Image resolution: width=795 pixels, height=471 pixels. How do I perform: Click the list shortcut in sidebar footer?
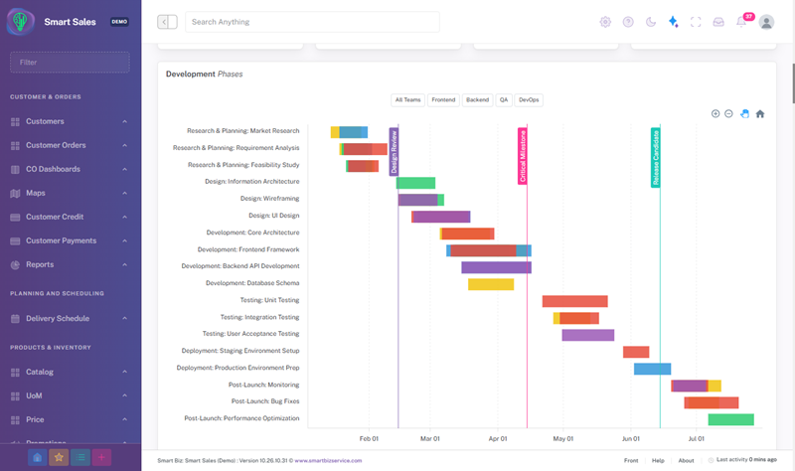tap(80, 457)
